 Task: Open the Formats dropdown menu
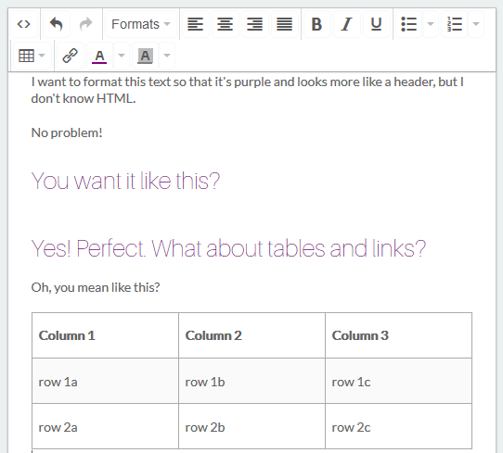point(141,24)
